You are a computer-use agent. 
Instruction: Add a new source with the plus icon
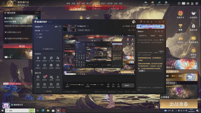pos(60,31)
